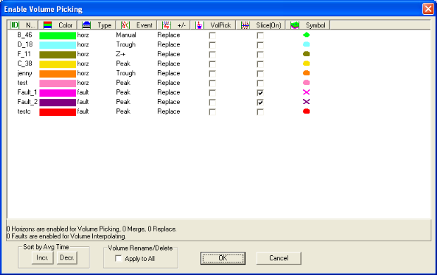The image size is (437, 275).
Task: Enable VolPick for testc
Action: coord(212,112)
